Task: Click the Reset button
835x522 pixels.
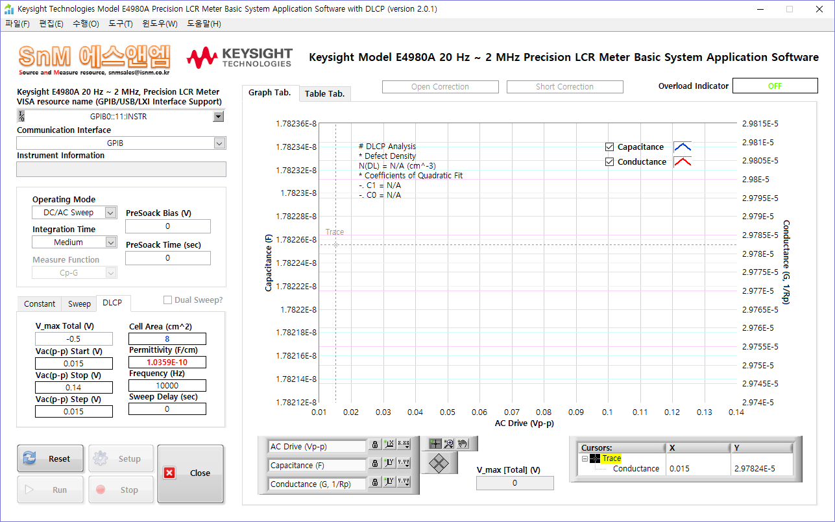Action: click(x=51, y=458)
